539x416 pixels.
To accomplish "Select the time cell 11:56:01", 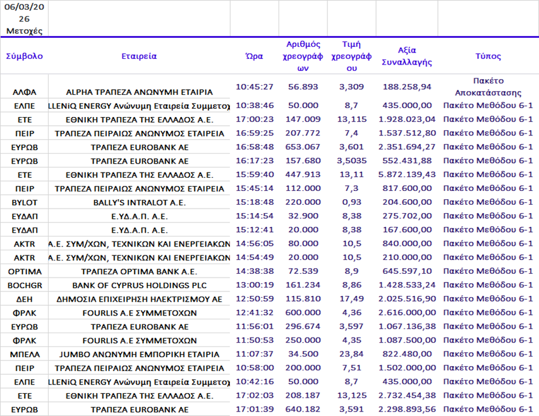I will pos(255,326).
